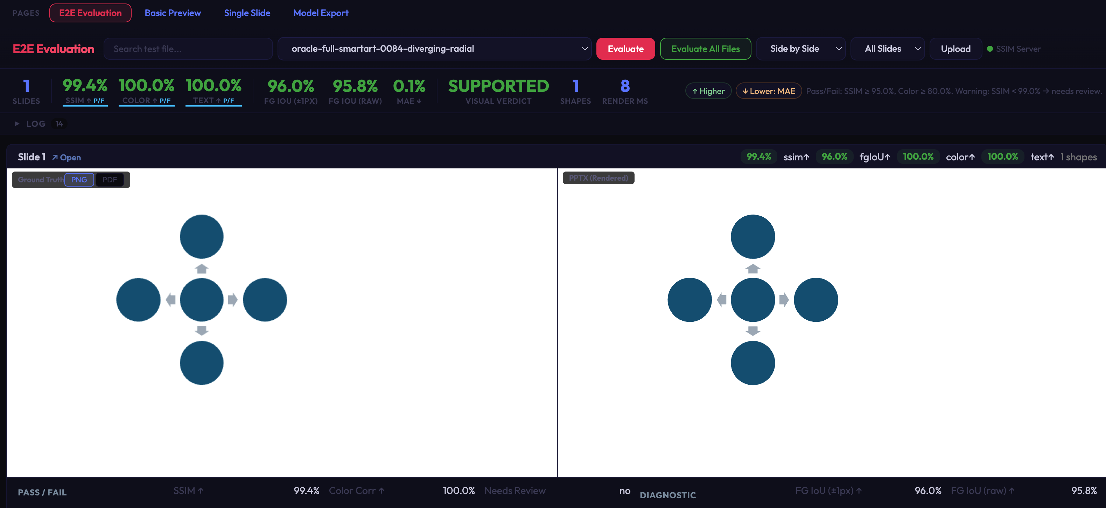Viewport: 1106px width, 508px height.
Task: Sort by TEXT P/F metric
Action: point(213,101)
